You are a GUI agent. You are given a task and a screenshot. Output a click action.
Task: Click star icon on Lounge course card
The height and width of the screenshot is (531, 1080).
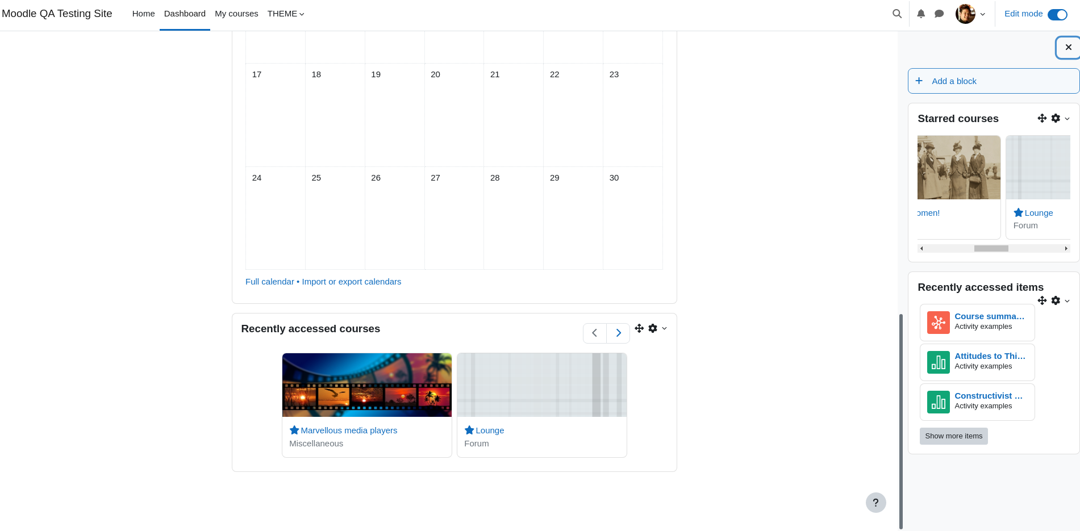469,430
